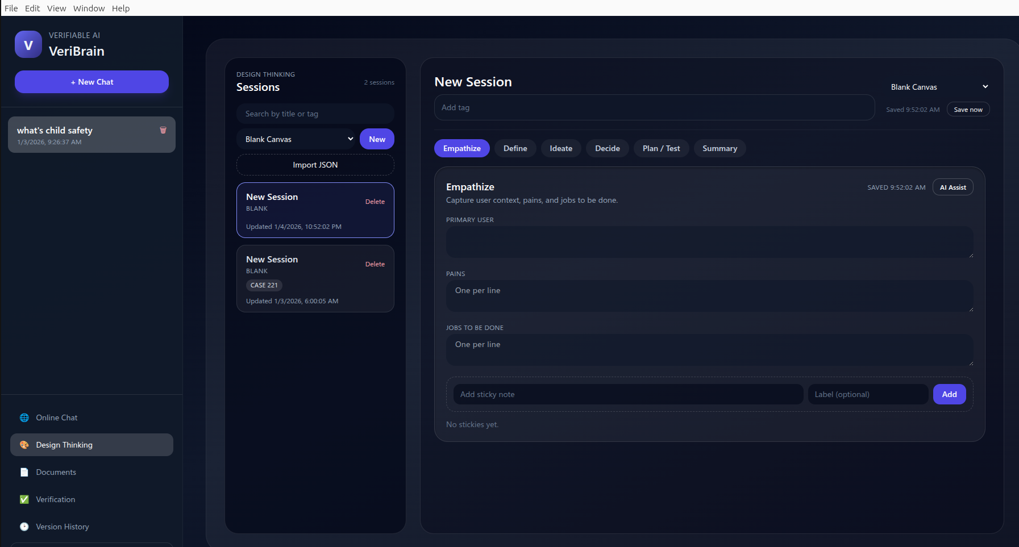Delete the session tagged CASE 221
This screenshot has height=547, width=1019.
pos(375,264)
